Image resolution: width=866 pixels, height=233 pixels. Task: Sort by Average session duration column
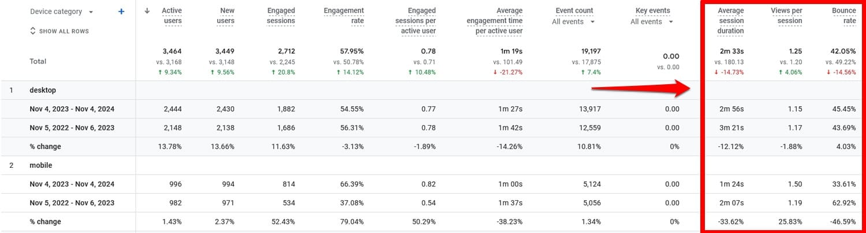730,21
